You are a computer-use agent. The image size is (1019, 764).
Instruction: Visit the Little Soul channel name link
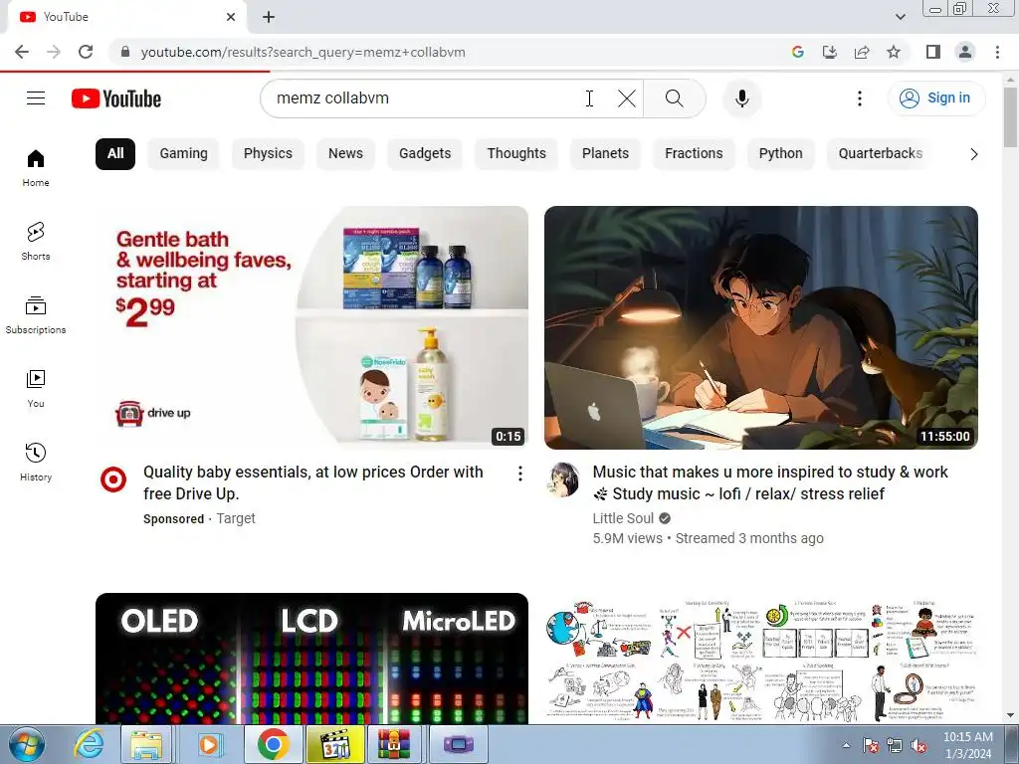(623, 518)
